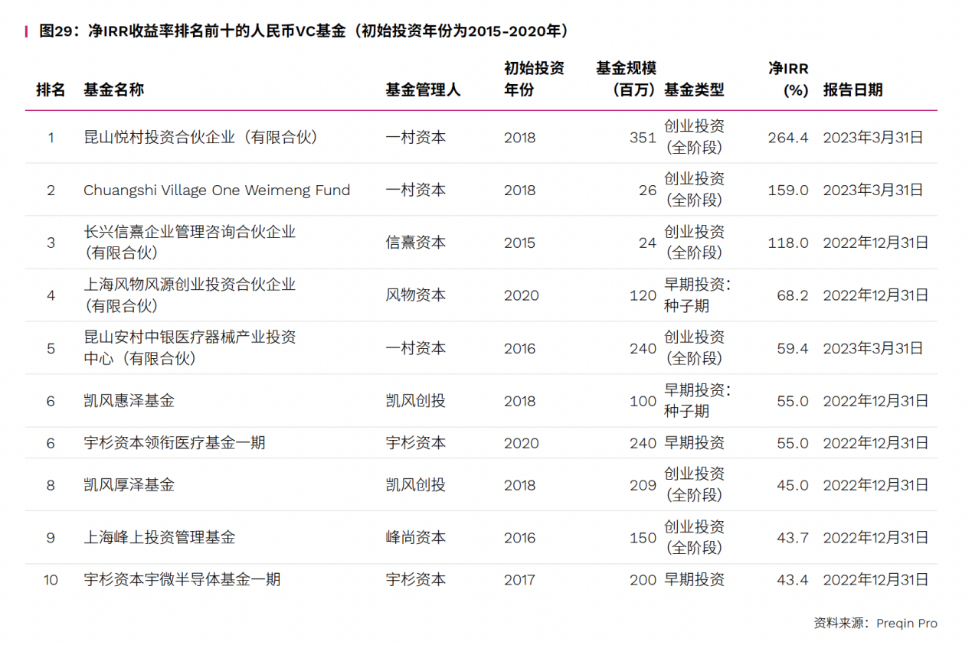This screenshot has width=972, height=645.
Task: Click the 排名 column header
Action: click(x=51, y=90)
